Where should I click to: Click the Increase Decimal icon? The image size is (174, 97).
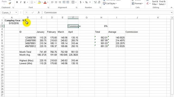coord(95,2)
